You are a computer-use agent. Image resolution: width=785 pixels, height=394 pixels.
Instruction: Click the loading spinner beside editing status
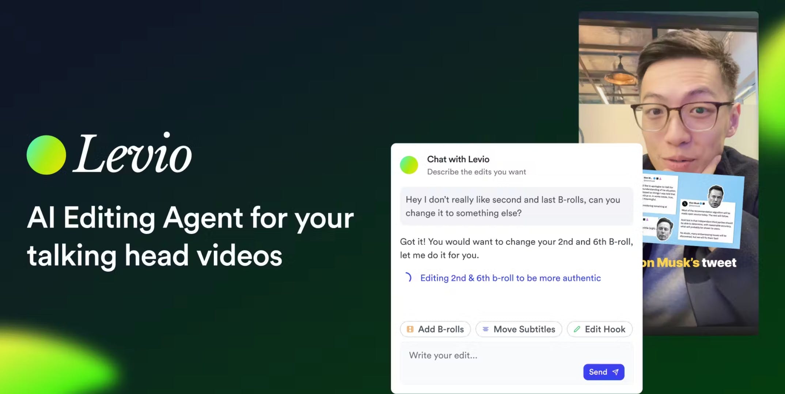408,277
